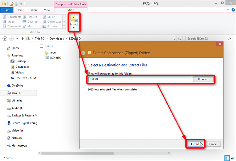Image resolution: width=236 pixels, height=161 pixels.
Task: Open OneDrive - AGM in sidebar
Action: pos(23,78)
